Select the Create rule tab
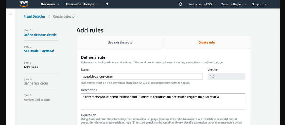 tap(206, 43)
